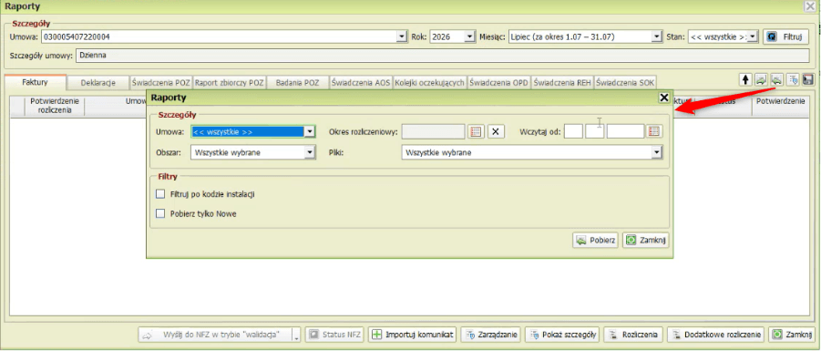Close the inner Raporty dialog
The image size is (821, 351).
click(663, 98)
